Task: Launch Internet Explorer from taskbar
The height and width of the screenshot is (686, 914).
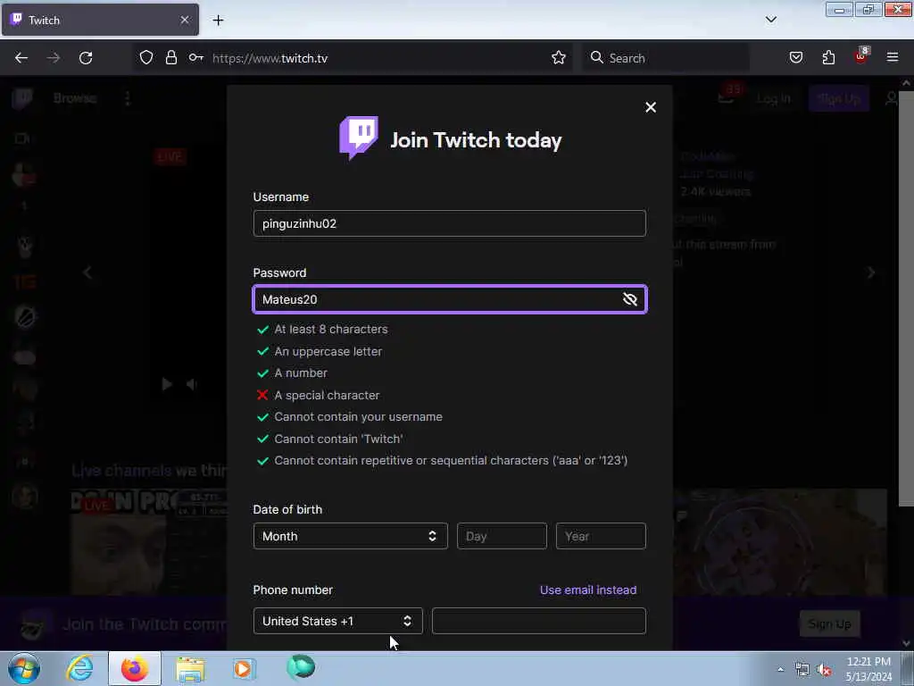Action: click(79, 668)
